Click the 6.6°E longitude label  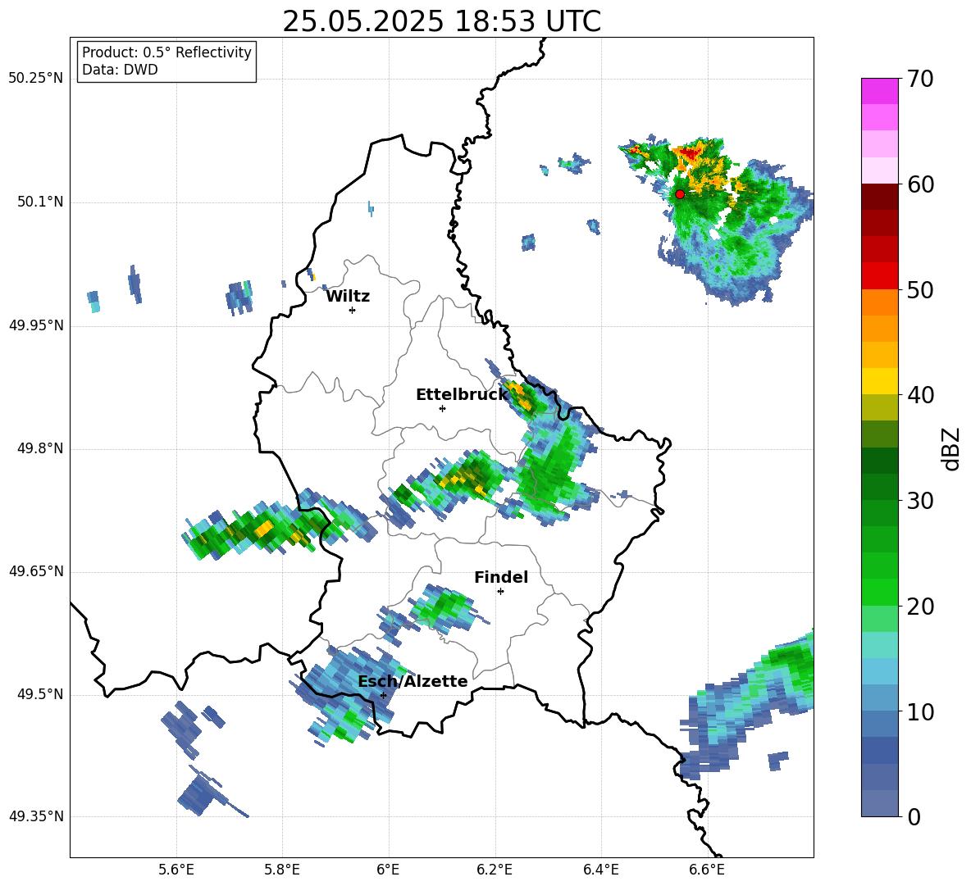coord(707,870)
